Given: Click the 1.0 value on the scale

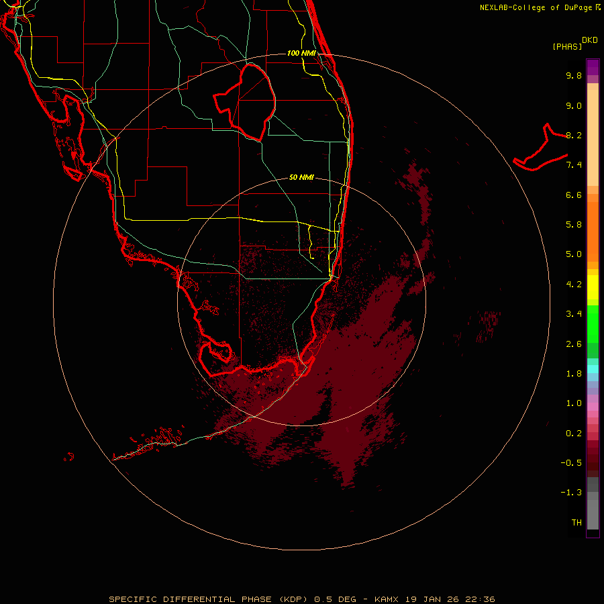Looking at the screenshot, I should [x=574, y=403].
